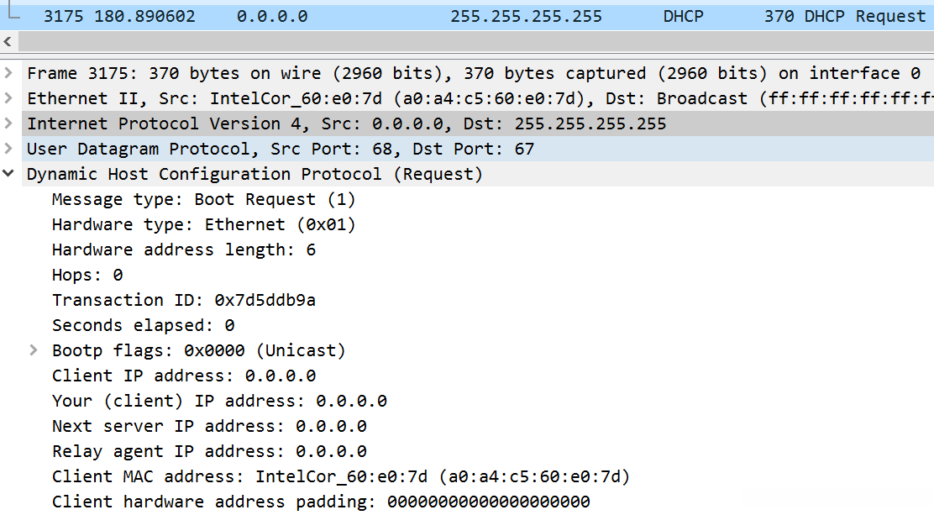Expand the Frame 3175 tree row

[x=8, y=73]
